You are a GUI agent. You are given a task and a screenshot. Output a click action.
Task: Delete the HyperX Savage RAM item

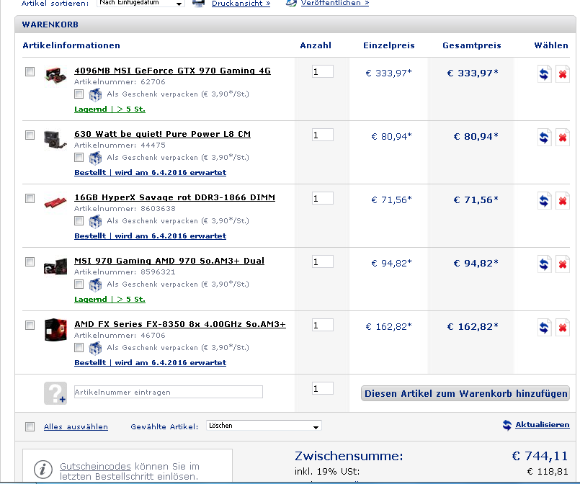click(x=562, y=201)
